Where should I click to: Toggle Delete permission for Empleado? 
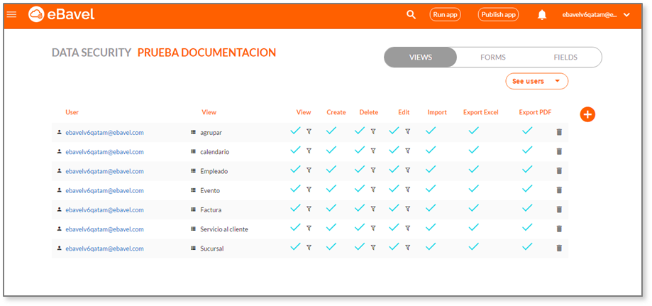pyautogui.click(x=360, y=169)
